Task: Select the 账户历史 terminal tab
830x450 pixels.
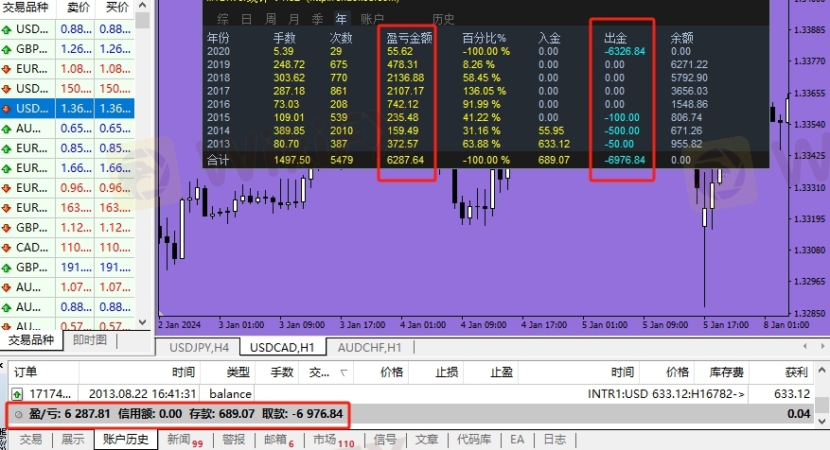Action: pyautogui.click(x=126, y=440)
